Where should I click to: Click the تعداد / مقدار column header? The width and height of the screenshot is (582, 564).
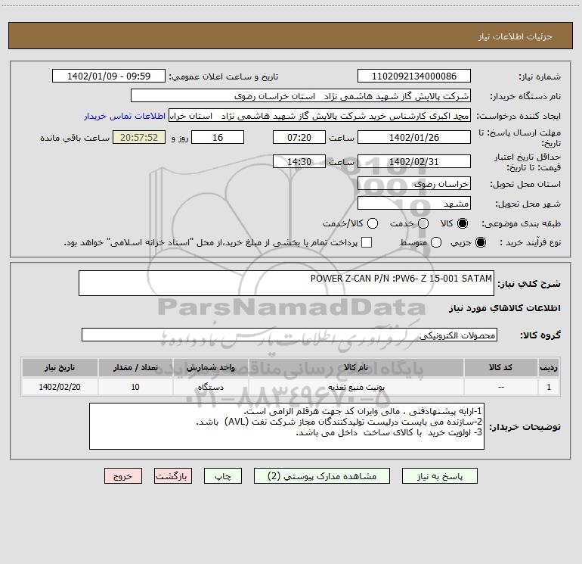135,367
